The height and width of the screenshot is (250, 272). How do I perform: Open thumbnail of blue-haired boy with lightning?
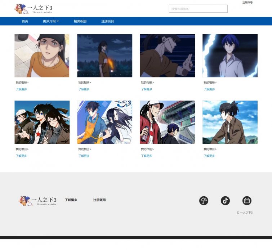click(230, 55)
